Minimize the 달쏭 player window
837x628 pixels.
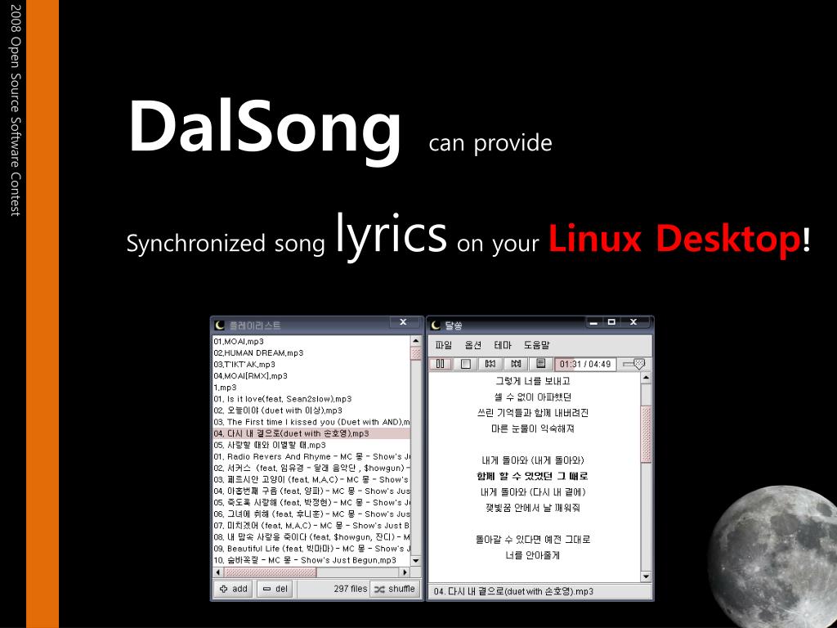pos(593,322)
